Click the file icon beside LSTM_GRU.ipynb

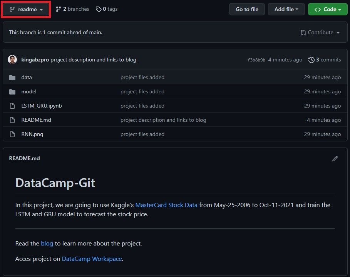12,106
